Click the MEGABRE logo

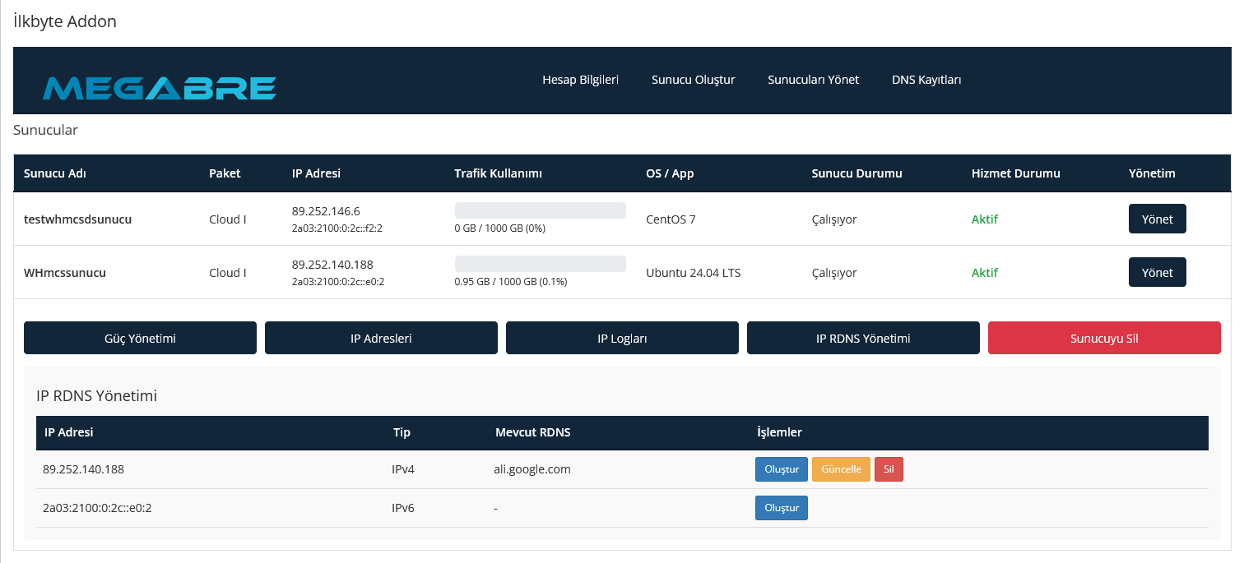pos(160,88)
